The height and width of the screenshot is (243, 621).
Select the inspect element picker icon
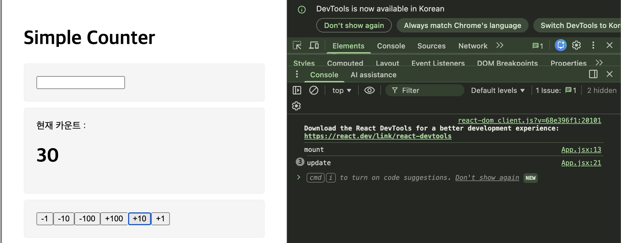tap(297, 45)
